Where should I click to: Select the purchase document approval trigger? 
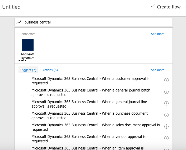[90, 115]
